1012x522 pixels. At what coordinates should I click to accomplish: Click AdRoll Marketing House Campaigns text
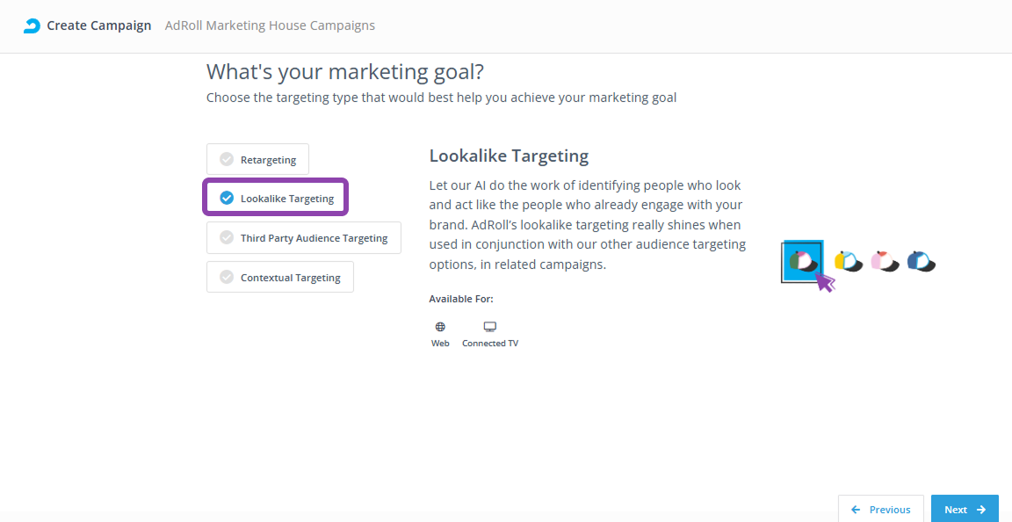pyautogui.click(x=270, y=25)
